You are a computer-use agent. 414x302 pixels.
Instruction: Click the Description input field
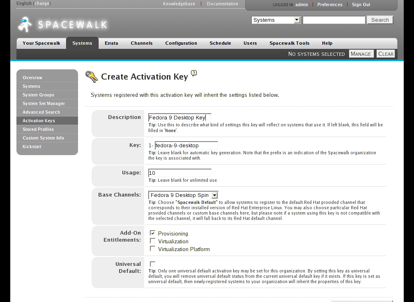point(180,118)
